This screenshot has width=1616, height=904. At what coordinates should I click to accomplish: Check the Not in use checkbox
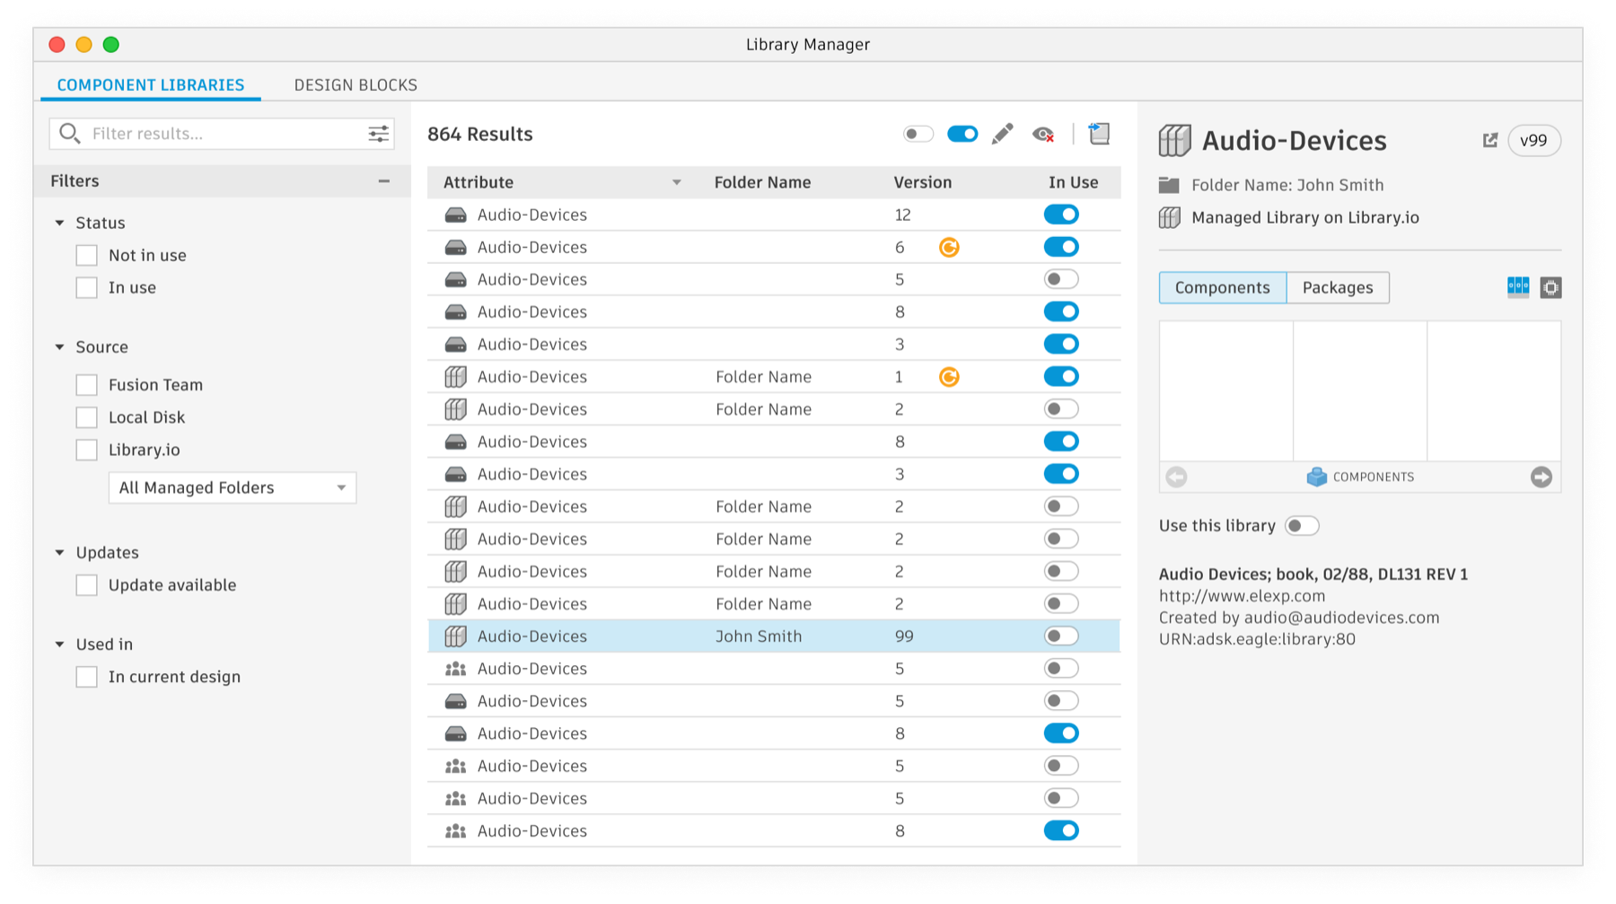pos(86,255)
